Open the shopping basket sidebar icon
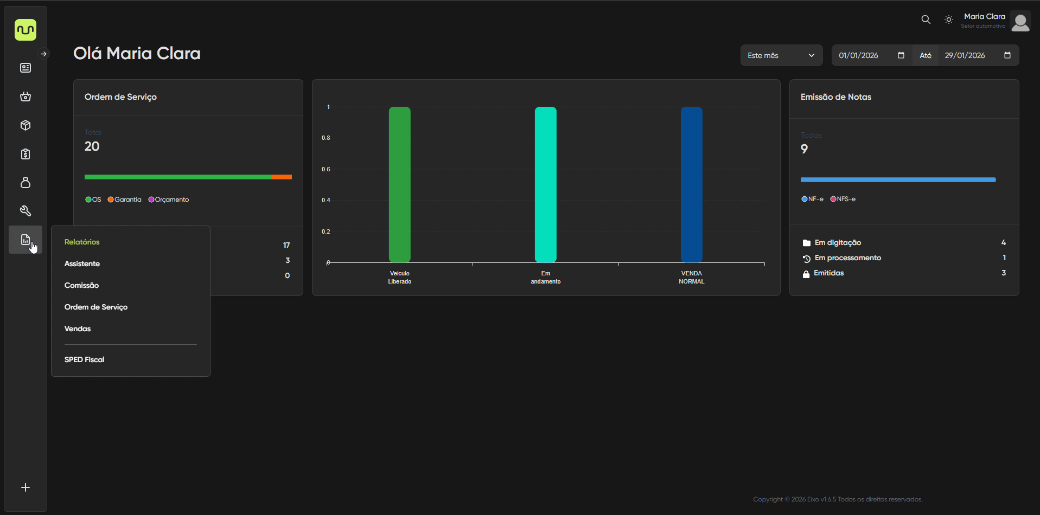Image resolution: width=1040 pixels, height=515 pixels. (25, 96)
